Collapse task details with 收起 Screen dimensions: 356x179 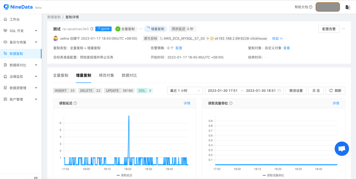click(x=278, y=38)
